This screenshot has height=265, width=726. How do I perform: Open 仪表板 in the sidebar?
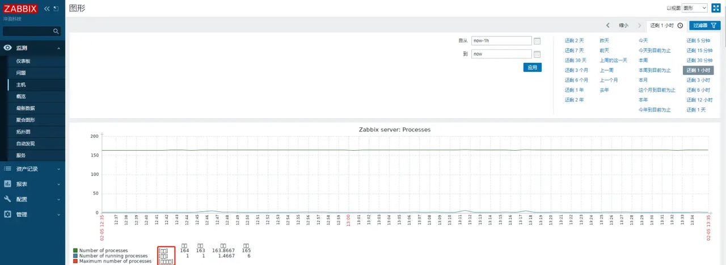point(23,61)
